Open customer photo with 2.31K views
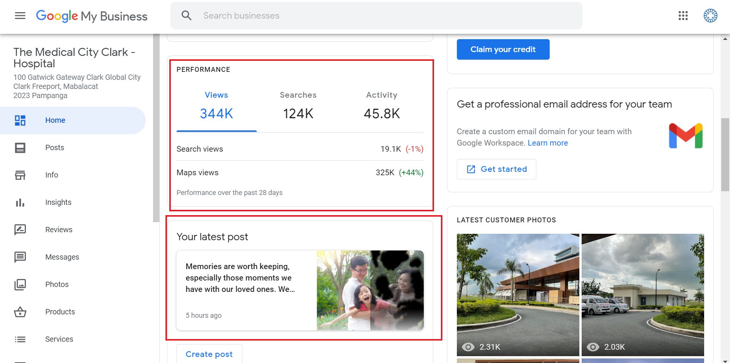This screenshot has width=730, height=363. click(518, 295)
